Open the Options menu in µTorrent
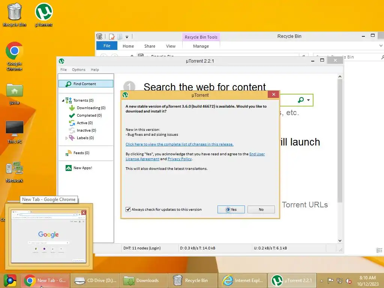This screenshot has width=384, height=288. coord(79,69)
